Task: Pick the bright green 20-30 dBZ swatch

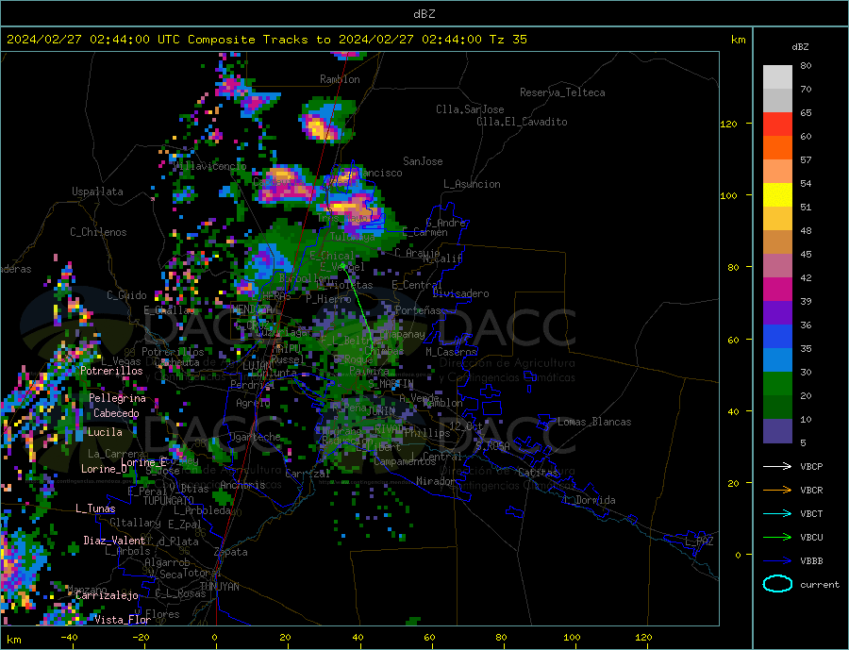Action: coord(777,384)
